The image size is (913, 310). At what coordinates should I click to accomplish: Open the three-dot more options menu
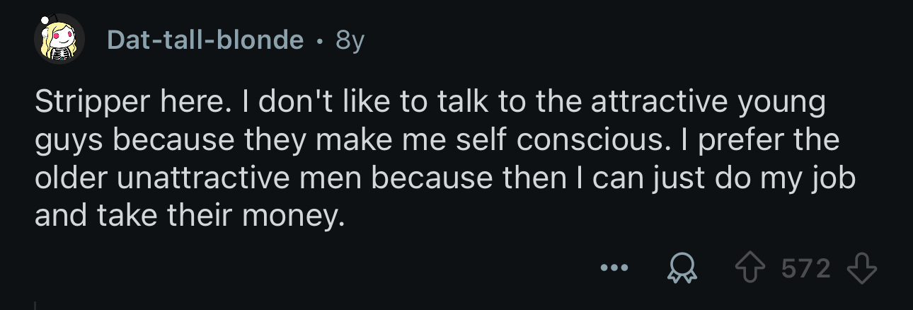tap(614, 270)
